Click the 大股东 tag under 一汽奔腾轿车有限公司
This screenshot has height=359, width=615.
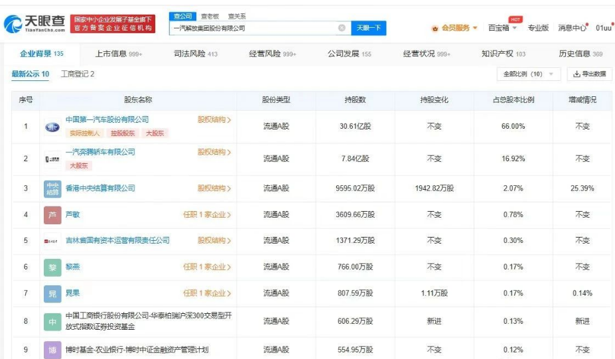tap(79, 166)
